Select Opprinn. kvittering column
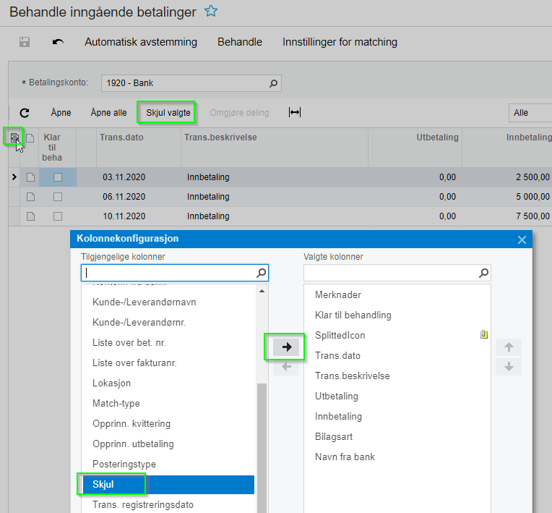Viewport: 552px width, 513px height. (x=131, y=423)
